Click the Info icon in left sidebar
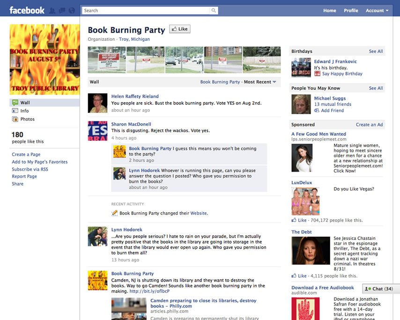Screen dimensions: 400x320 [15, 111]
